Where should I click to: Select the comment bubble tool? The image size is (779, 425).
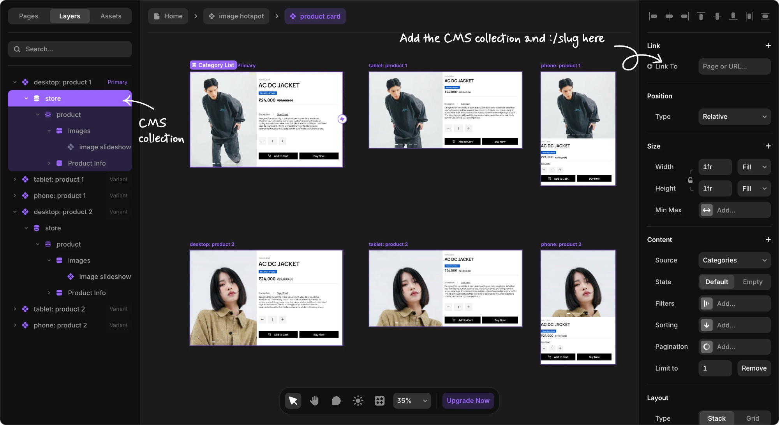click(336, 401)
